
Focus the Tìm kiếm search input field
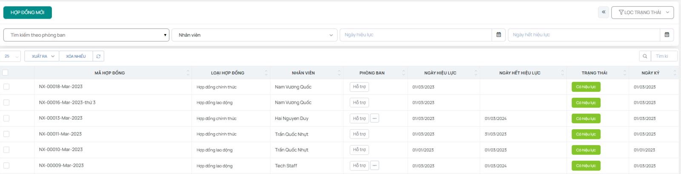tap(664, 56)
